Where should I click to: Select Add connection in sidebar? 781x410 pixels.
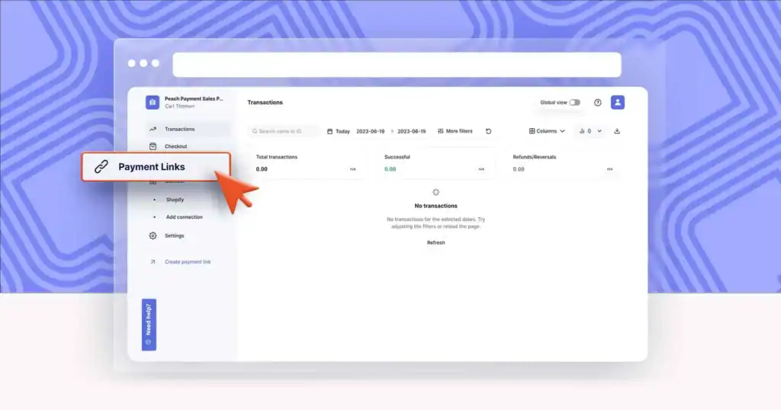tap(184, 217)
